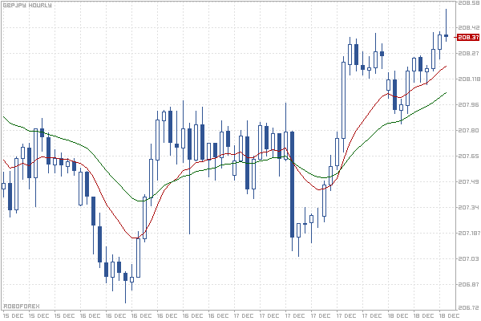Select the 207.34 price level label
The width and height of the screenshot is (481, 321).
(467, 207)
